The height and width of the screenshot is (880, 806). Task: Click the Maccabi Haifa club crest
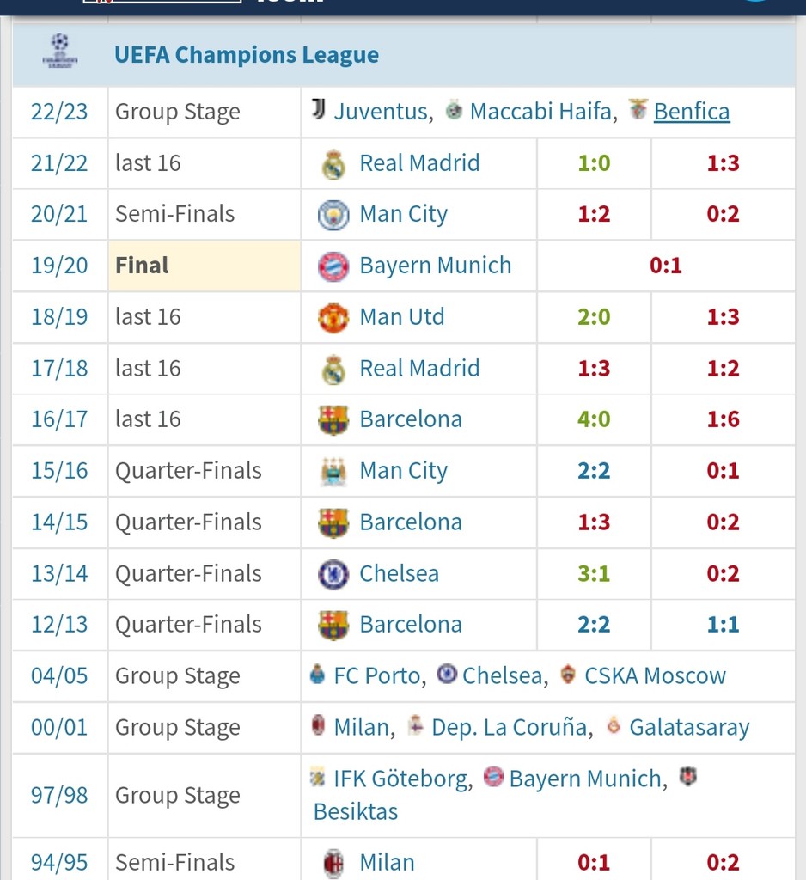click(x=455, y=110)
